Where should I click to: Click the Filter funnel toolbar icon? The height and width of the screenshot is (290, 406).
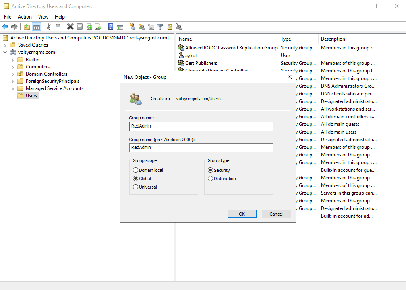(x=160, y=27)
